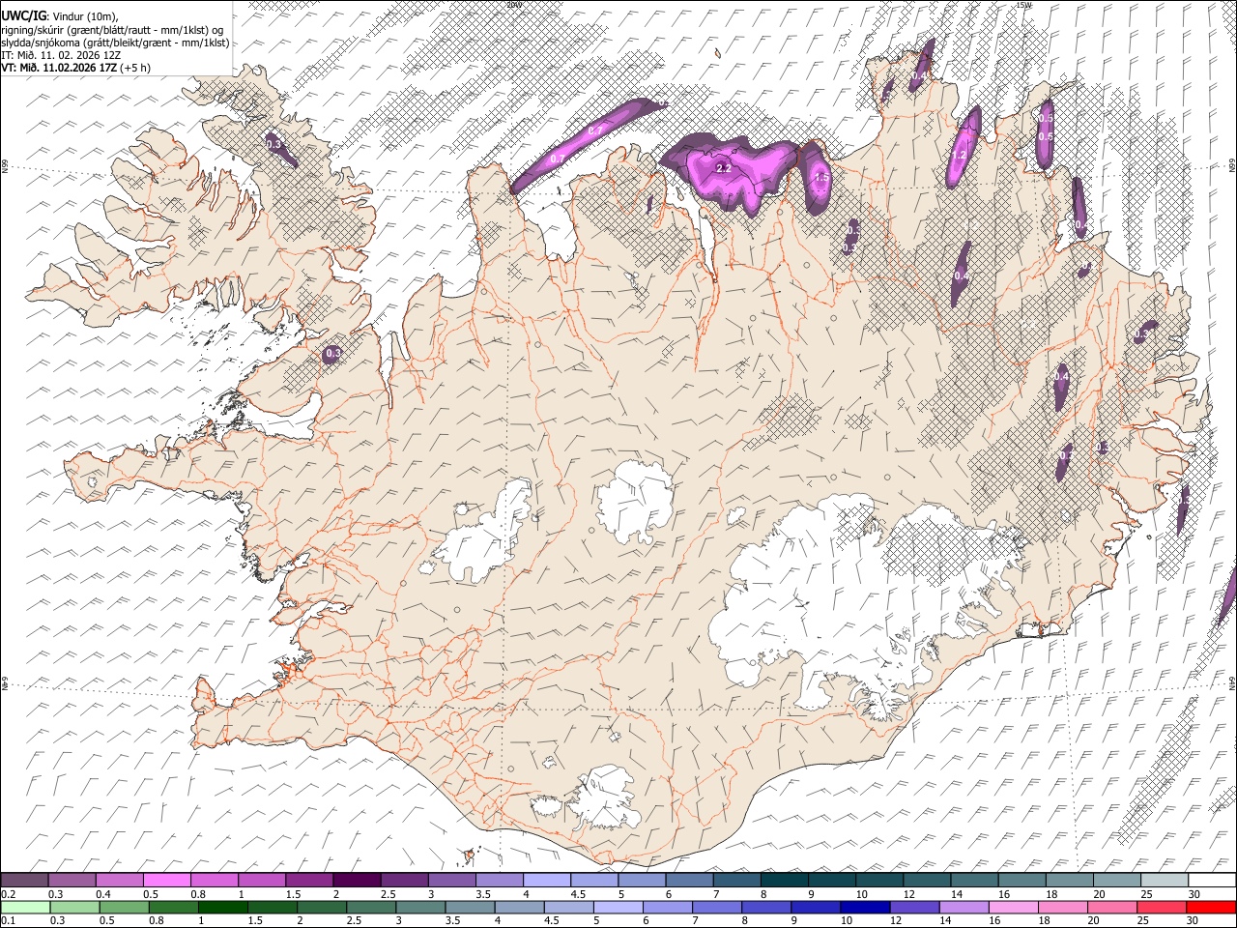Viewport: 1237px width, 928px height.
Task: Click the 0.3 label in the Westfjords
Action: click(x=273, y=144)
